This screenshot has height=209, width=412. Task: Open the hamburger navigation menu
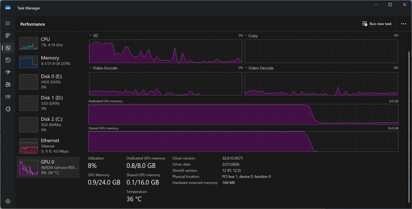click(x=7, y=23)
